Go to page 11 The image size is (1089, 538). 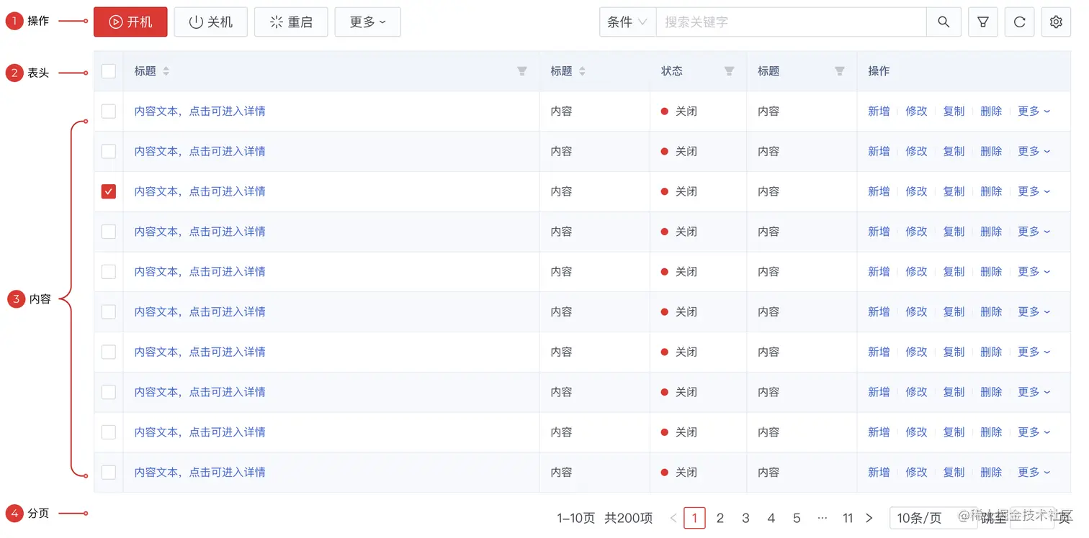[848, 518]
